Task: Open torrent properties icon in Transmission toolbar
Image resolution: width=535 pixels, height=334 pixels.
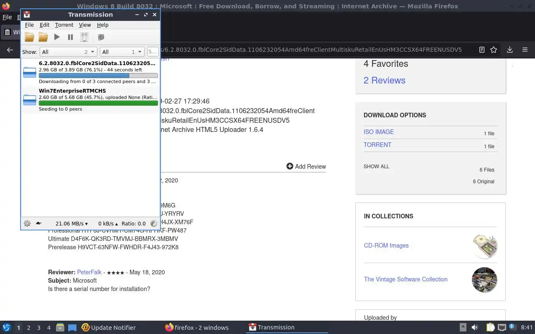Action: click(101, 37)
